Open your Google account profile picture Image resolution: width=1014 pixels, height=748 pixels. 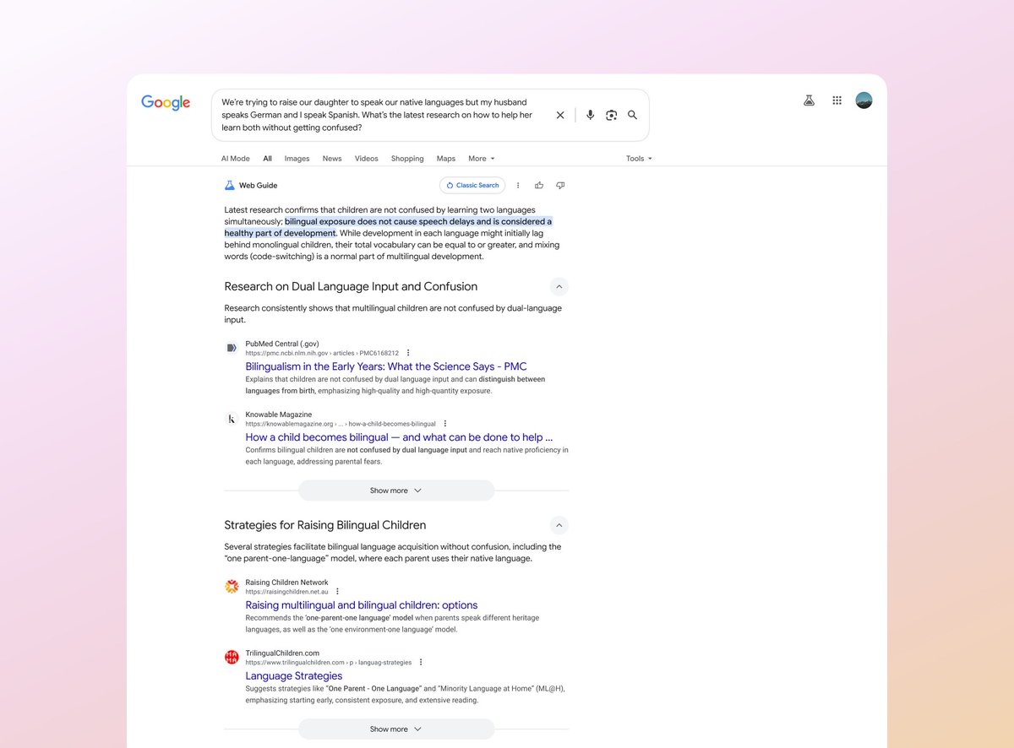(864, 100)
